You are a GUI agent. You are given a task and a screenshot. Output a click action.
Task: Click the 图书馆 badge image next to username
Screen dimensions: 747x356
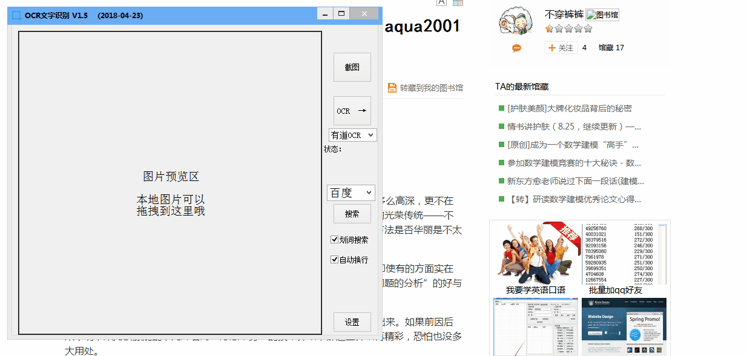pos(602,15)
